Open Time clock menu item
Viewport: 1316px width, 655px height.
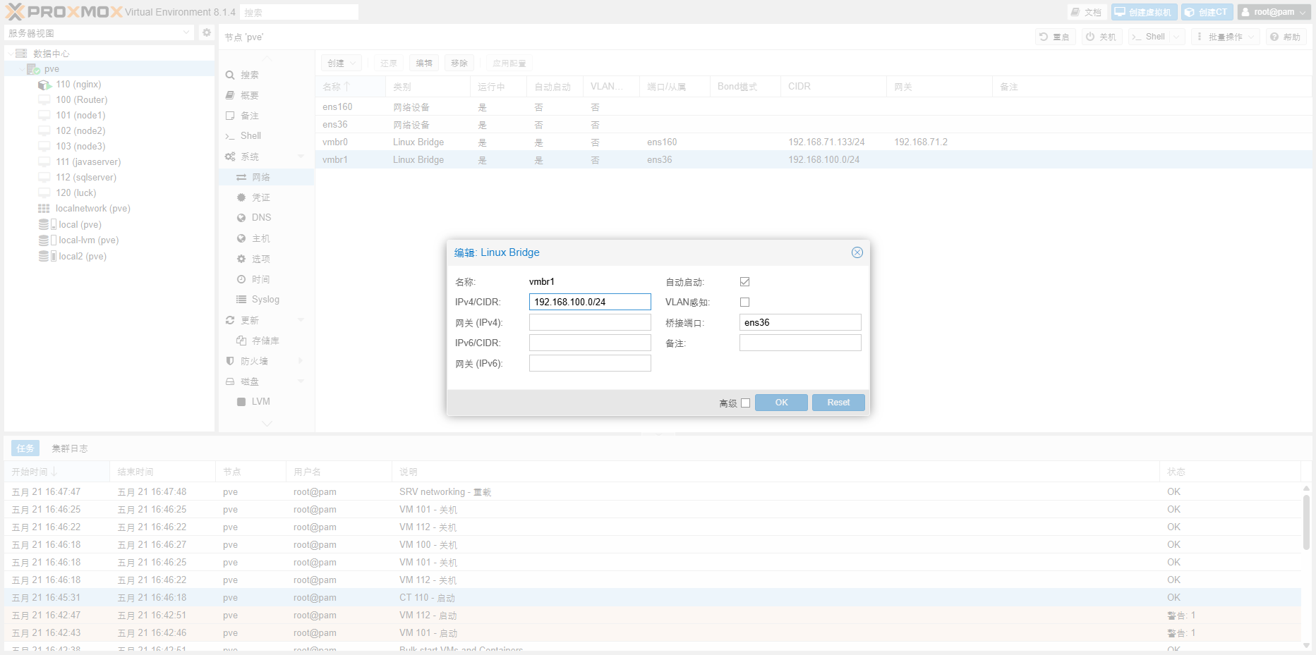pos(266,279)
